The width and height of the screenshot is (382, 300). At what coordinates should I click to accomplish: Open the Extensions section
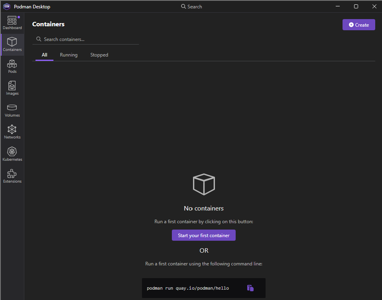(12, 176)
